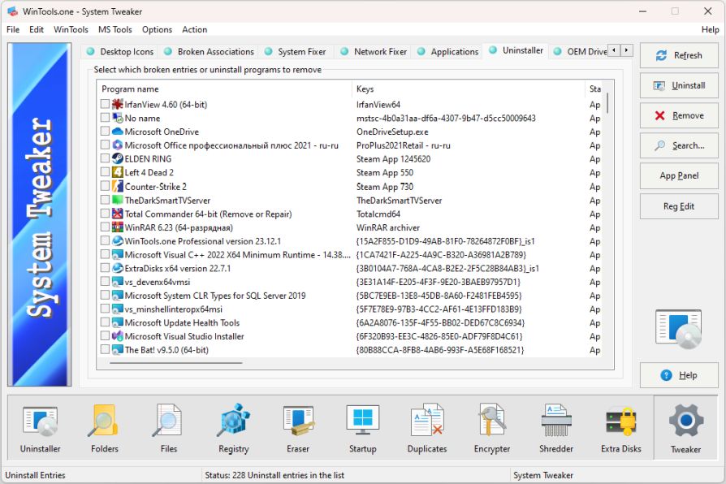Click the Help button with question icon
The image size is (726, 484).
(x=679, y=375)
